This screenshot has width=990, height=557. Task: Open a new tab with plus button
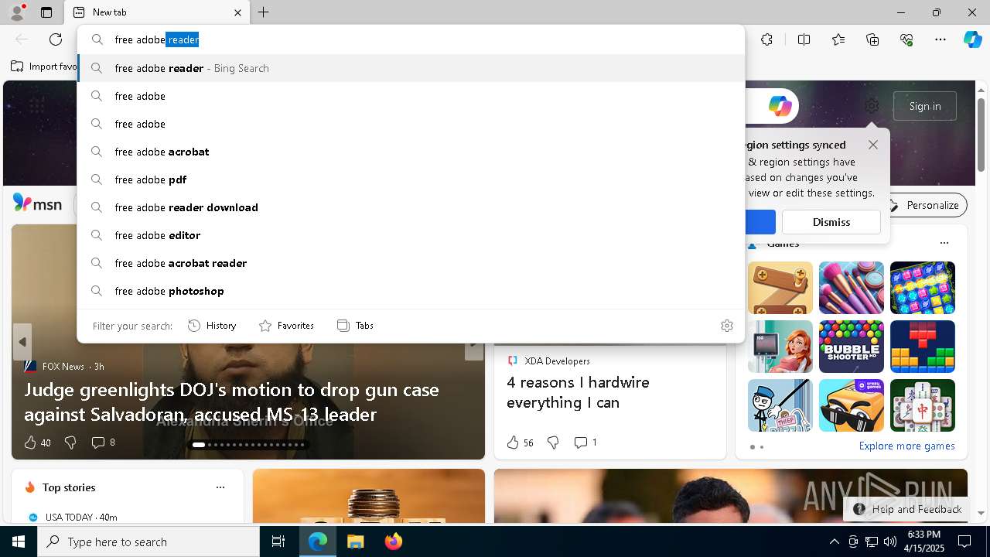[x=264, y=12]
